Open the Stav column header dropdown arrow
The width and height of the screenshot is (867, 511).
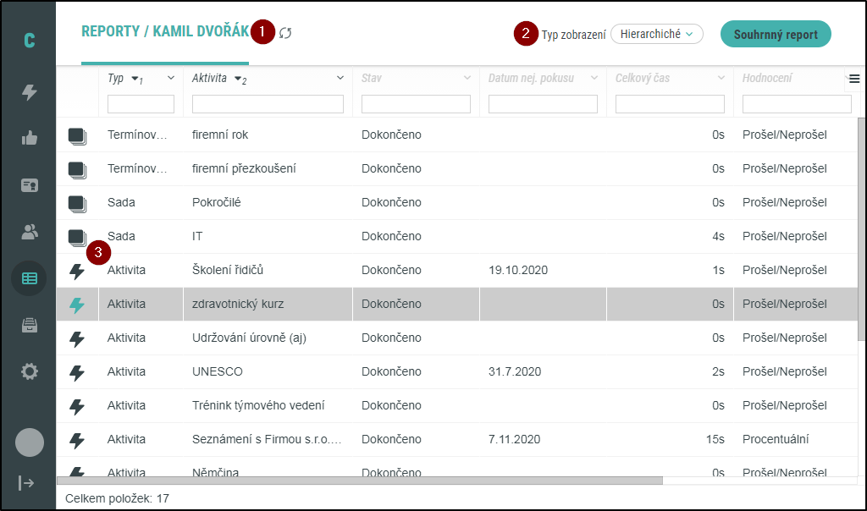tap(467, 78)
